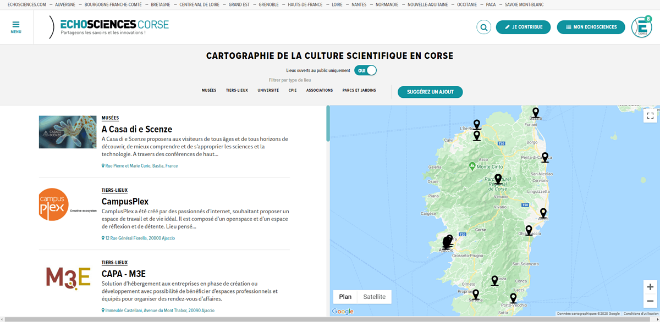Viewport: 660px width, 322px height.
Task: Click the map marker at Ghisonaccia
Action: (529, 230)
